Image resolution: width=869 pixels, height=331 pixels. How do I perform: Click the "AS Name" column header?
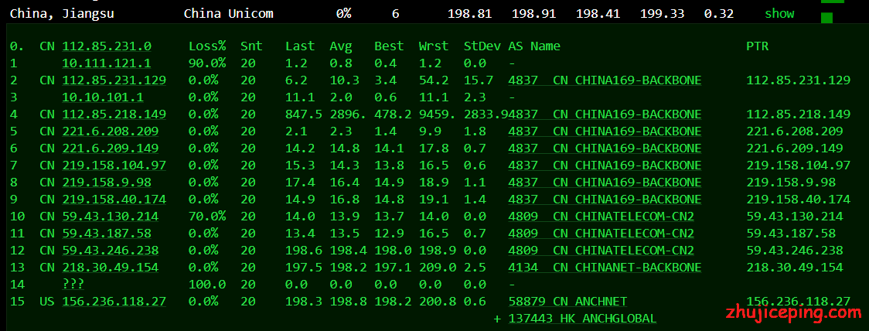(x=534, y=46)
